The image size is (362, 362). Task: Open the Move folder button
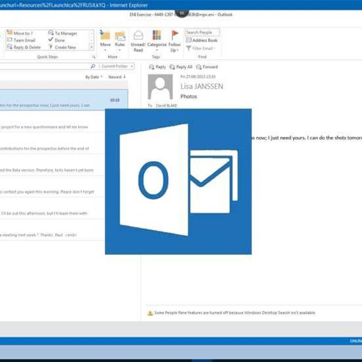pos(105,41)
